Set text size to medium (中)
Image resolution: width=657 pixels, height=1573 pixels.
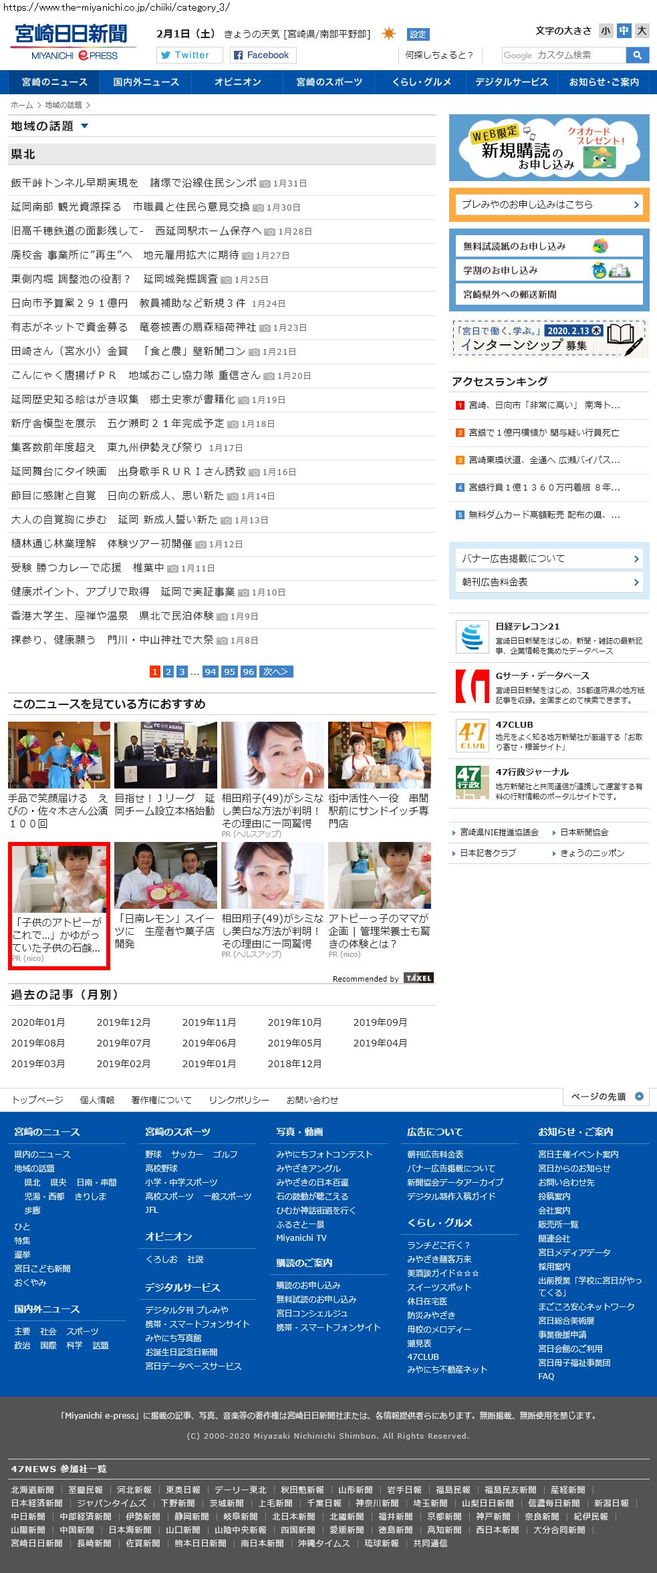pos(624,31)
